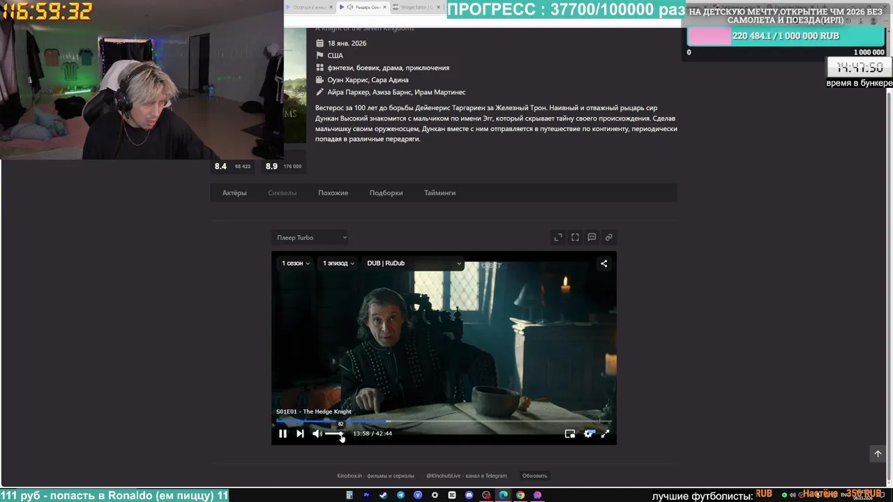The image size is (893, 502).
Task: Click the Обновить link in footer
Action: click(x=534, y=476)
